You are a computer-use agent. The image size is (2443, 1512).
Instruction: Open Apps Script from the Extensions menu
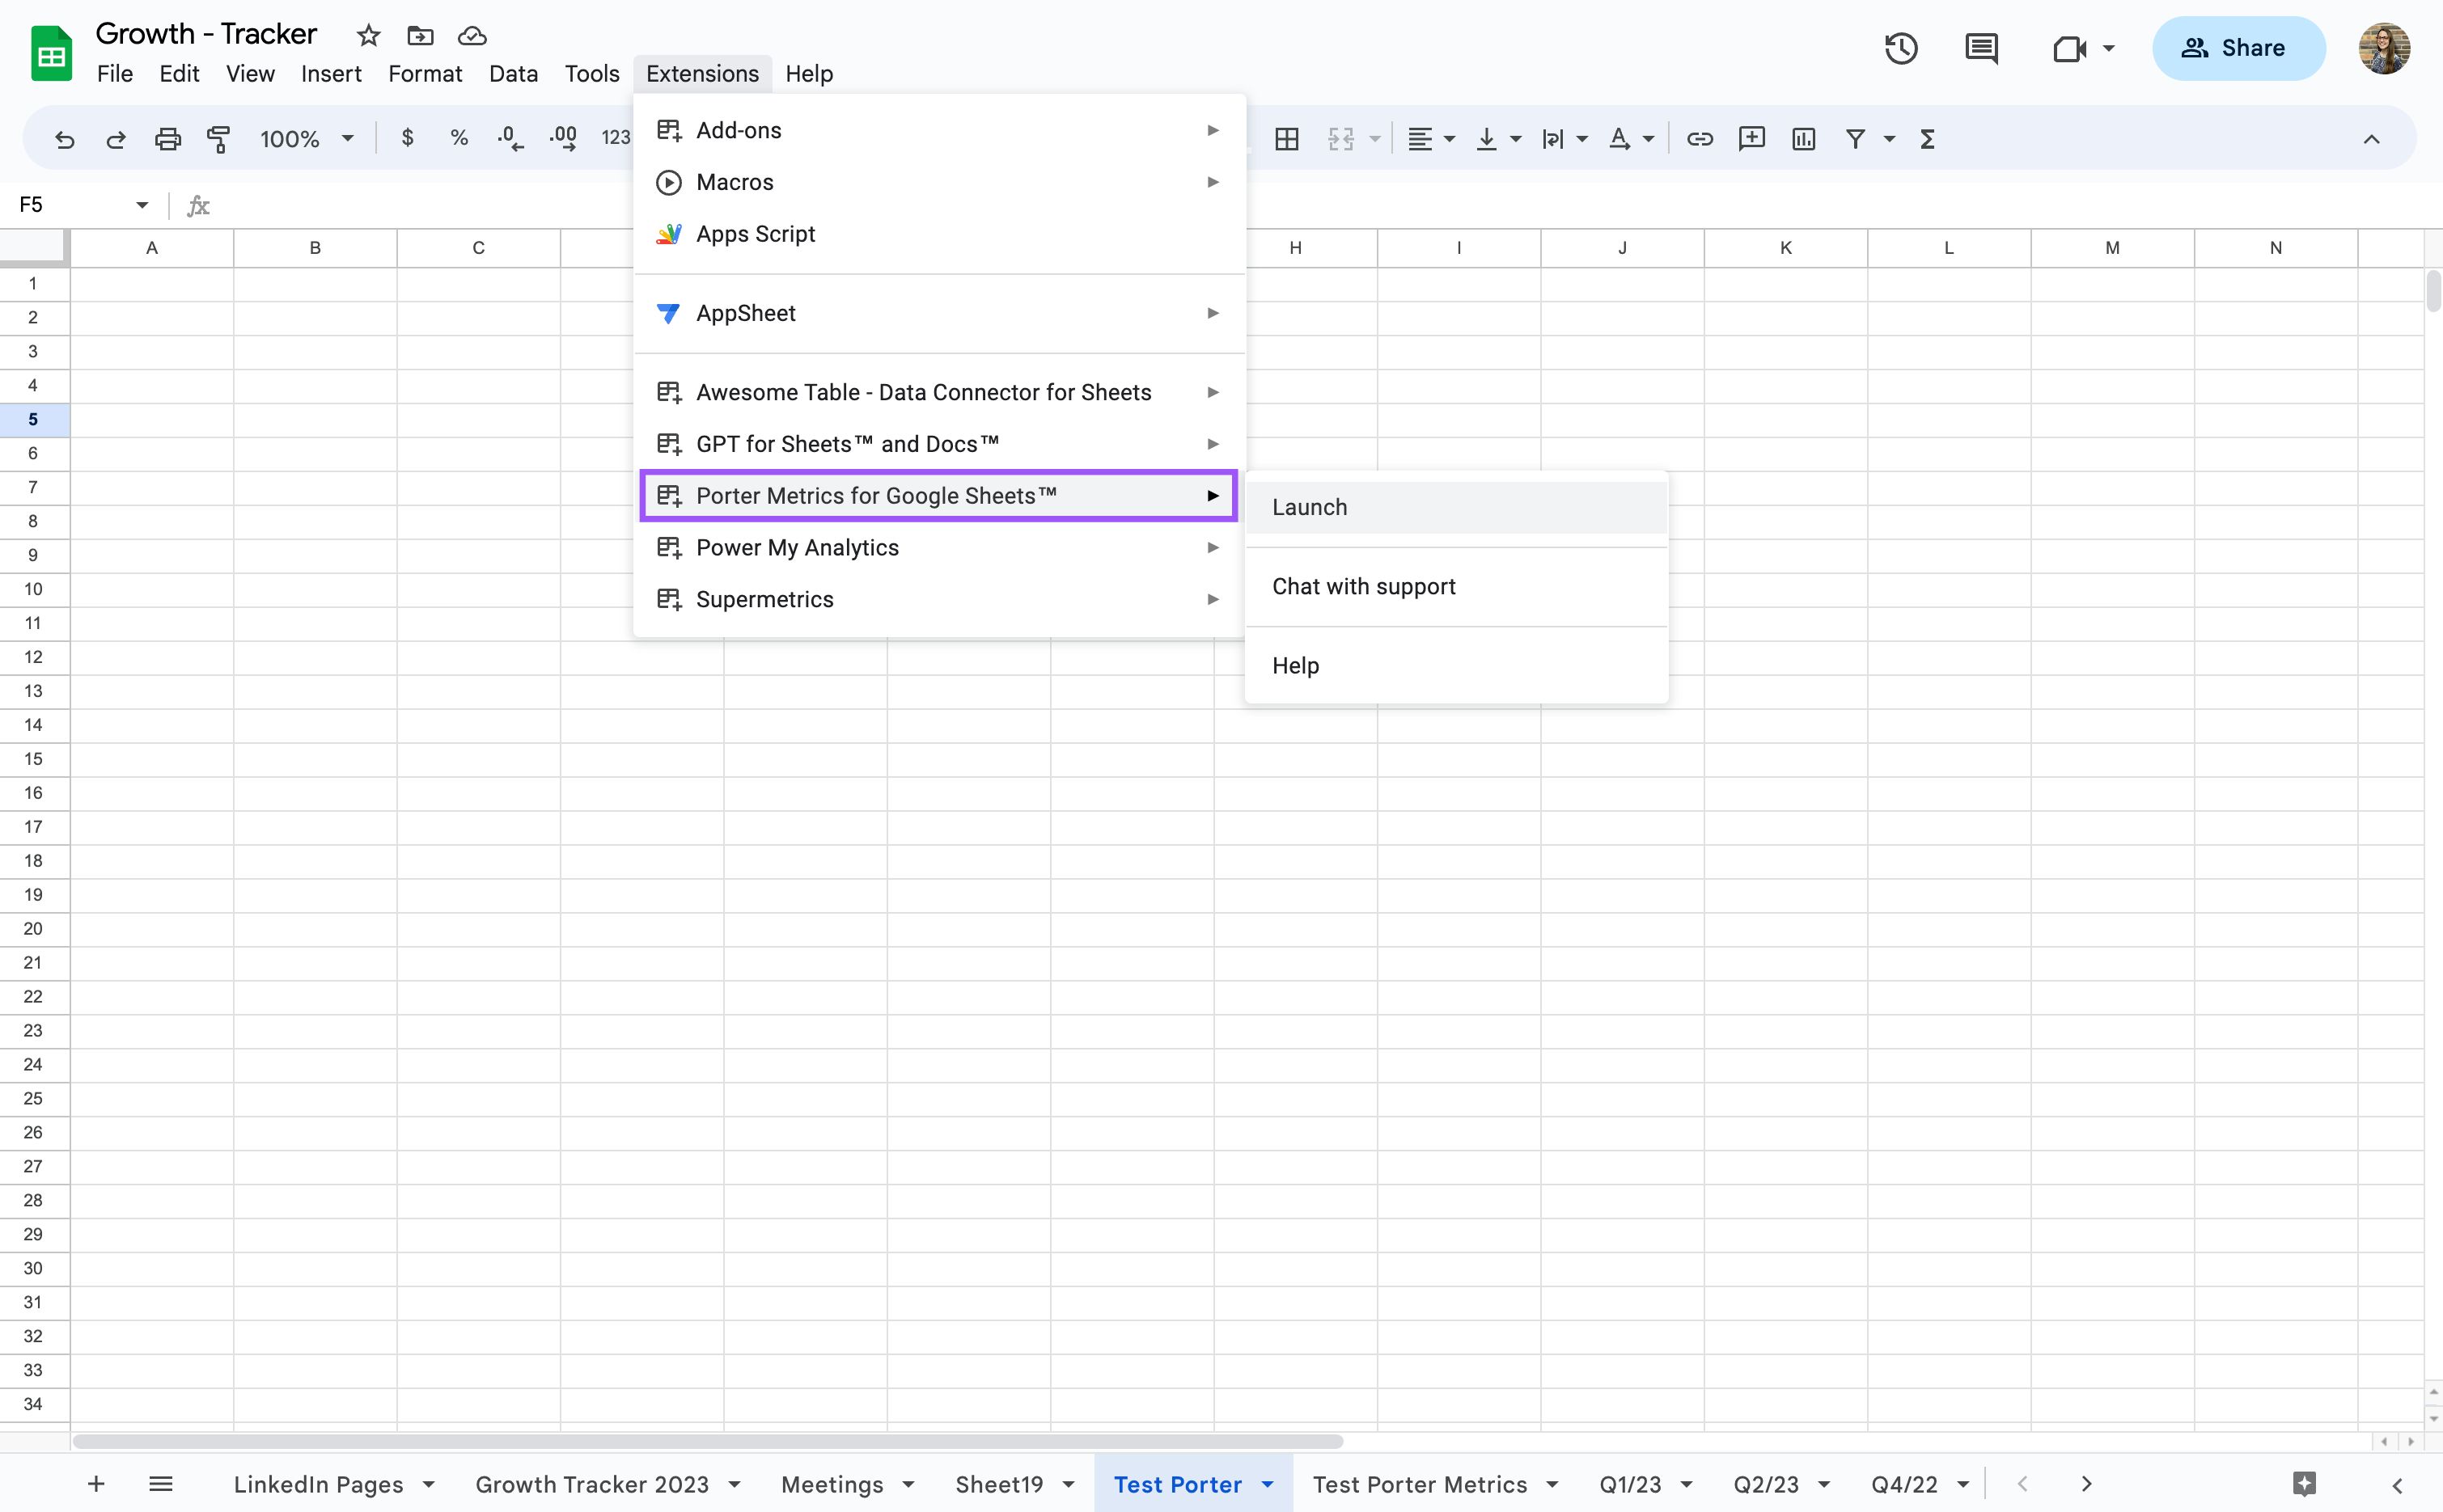tap(939, 234)
